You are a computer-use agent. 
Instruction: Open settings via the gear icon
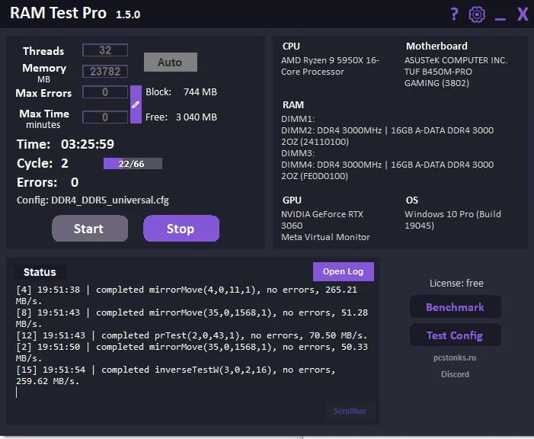click(x=477, y=14)
